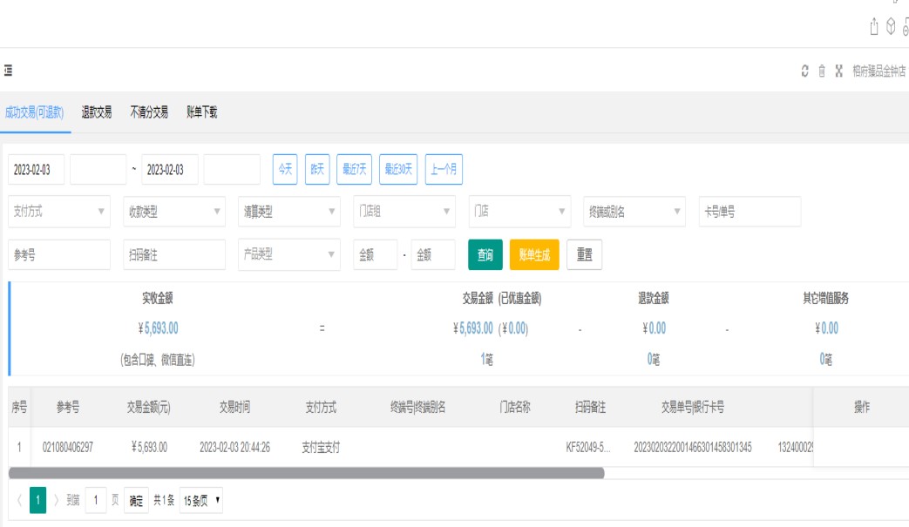Go to next page arrow in pagination
909x527 pixels.
coord(57,501)
